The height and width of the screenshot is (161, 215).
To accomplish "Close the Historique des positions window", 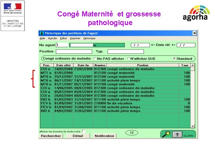I will tap(194, 33).
